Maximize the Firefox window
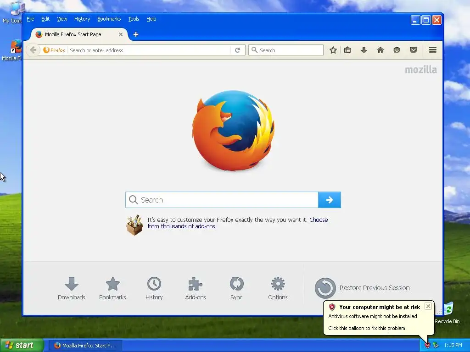The width and height of the screenshot is (470, 352). (426, 20)
